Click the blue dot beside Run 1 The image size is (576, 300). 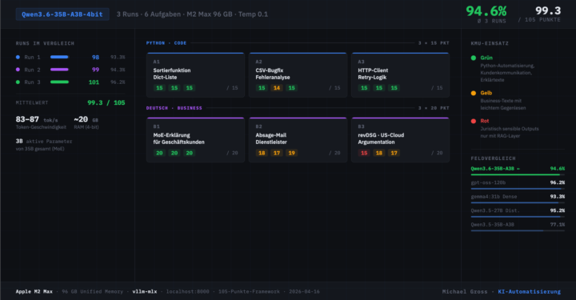[18, 58]
